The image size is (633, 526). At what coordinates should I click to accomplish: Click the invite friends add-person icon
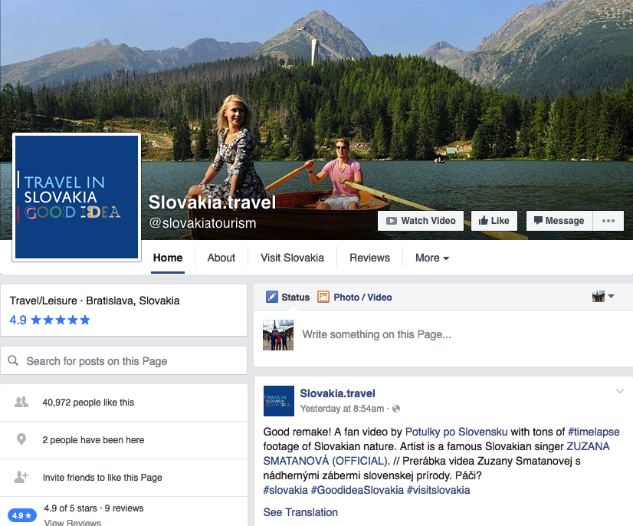(x=21, y=477)
